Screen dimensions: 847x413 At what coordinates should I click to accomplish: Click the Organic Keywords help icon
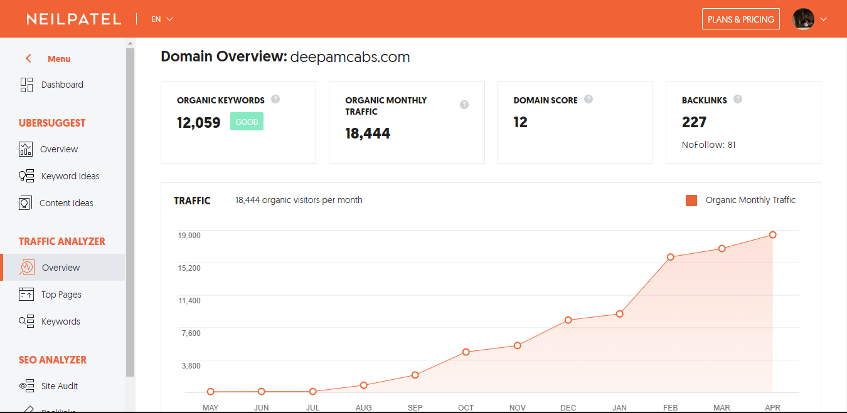click(x=275, y=99)
